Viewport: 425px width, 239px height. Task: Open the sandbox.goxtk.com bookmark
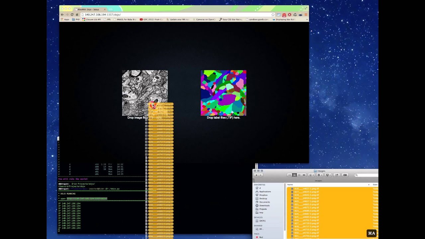tap(257, 19)
